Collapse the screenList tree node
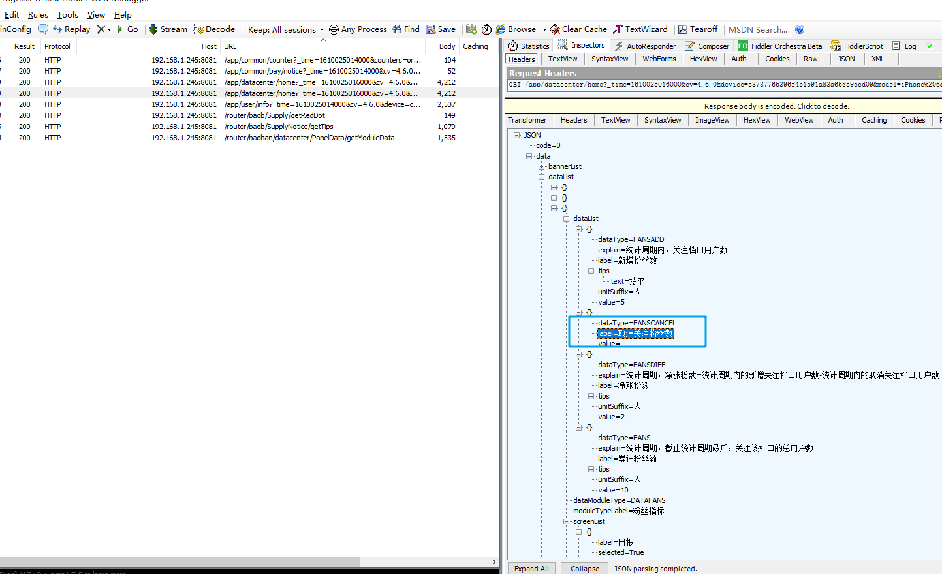 click(567, 521)
